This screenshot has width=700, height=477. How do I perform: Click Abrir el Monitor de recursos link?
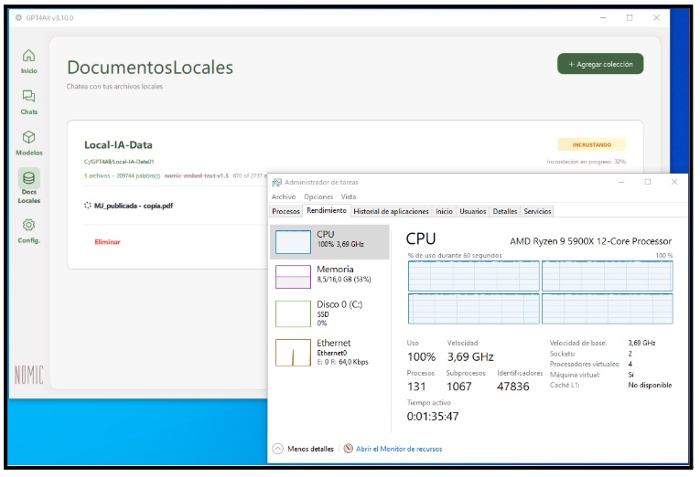(x=399, y=449)
